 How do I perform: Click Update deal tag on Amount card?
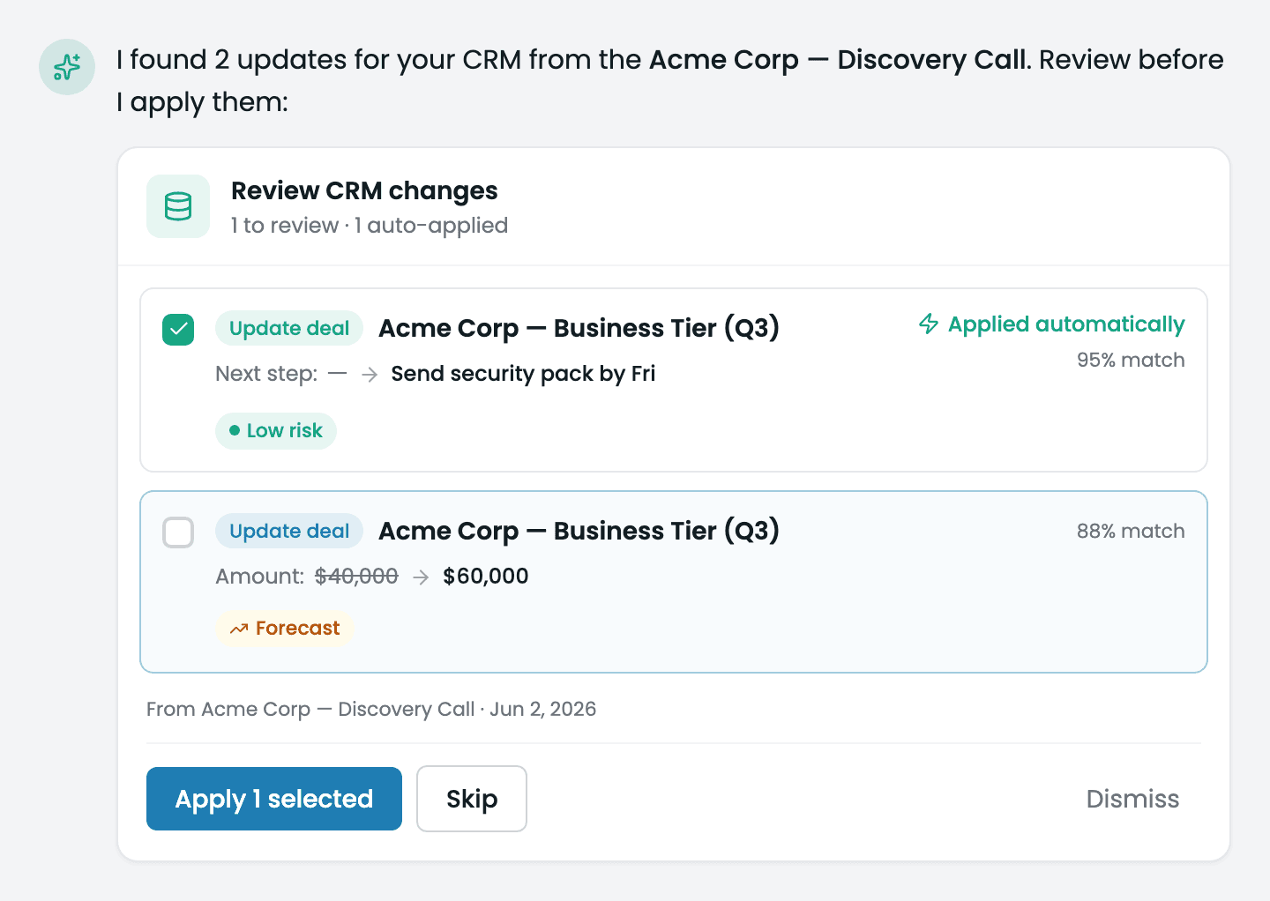click(289, 532)
